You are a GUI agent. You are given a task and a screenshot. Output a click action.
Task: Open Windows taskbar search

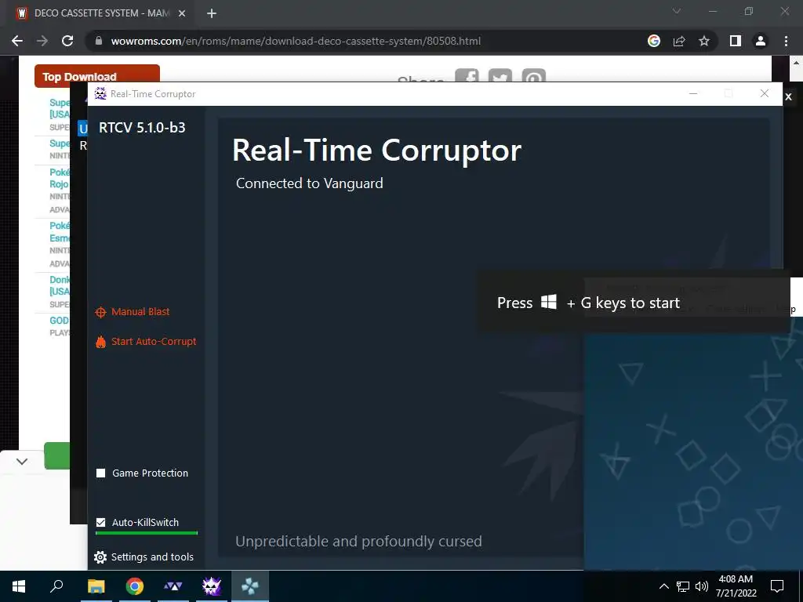56,586
